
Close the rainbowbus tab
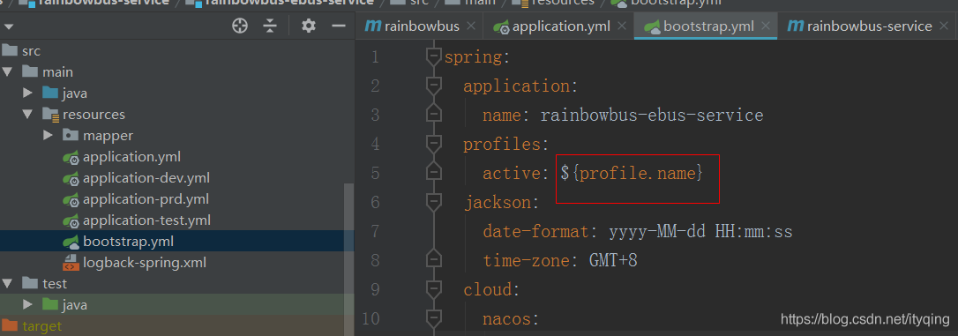coord(471,26)
